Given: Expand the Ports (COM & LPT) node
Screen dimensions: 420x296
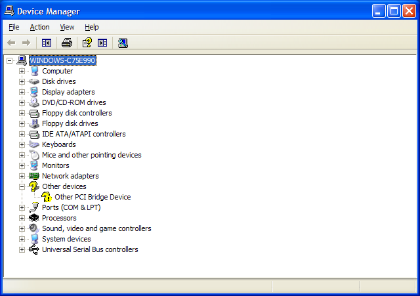Looking at the screenshot, I should click(x=22, y=208).
